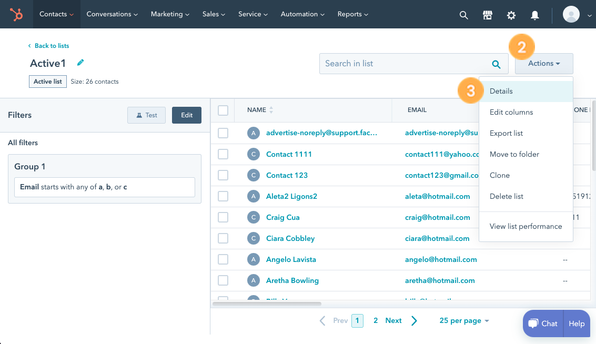Open the notifications bell
The height and width of the screenshot is (344, 596).
[x=535, y=15]
